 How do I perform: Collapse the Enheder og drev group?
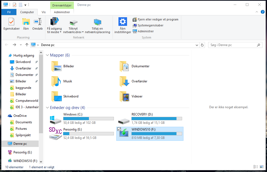click(47, 108)
